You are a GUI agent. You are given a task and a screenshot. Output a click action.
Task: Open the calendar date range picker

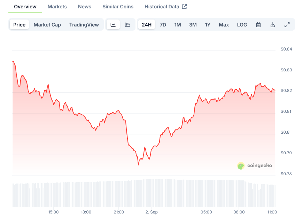258,25
